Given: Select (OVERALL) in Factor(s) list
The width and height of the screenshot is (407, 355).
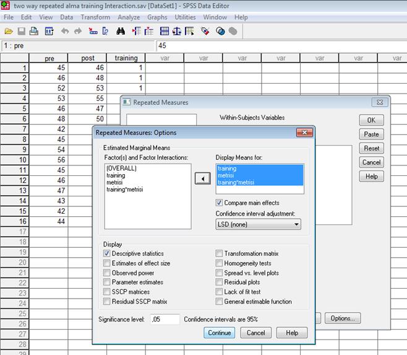Looking at the screenshot, I should click(x=121, y=169).
